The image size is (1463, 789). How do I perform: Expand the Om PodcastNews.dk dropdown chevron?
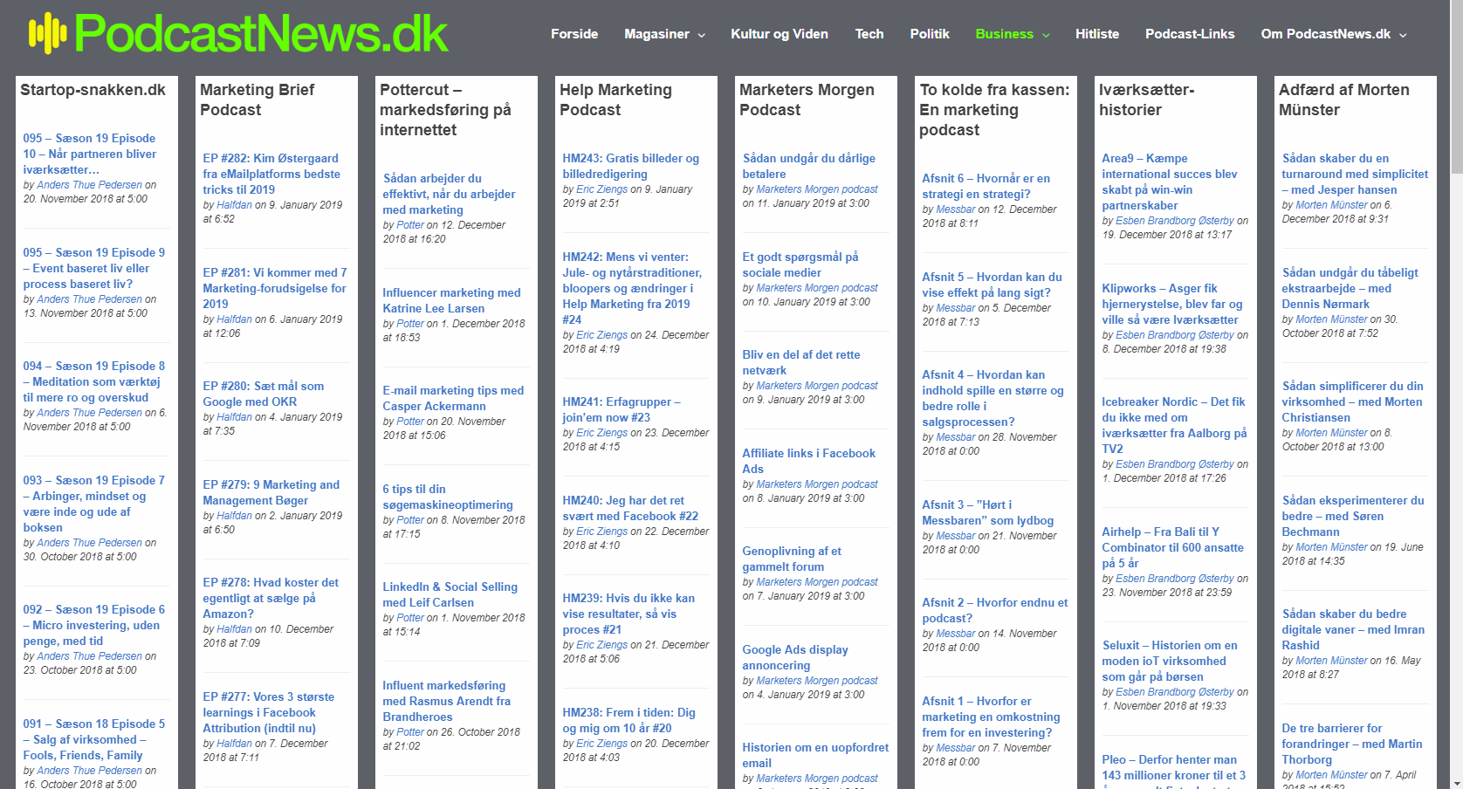point(1403,36)
